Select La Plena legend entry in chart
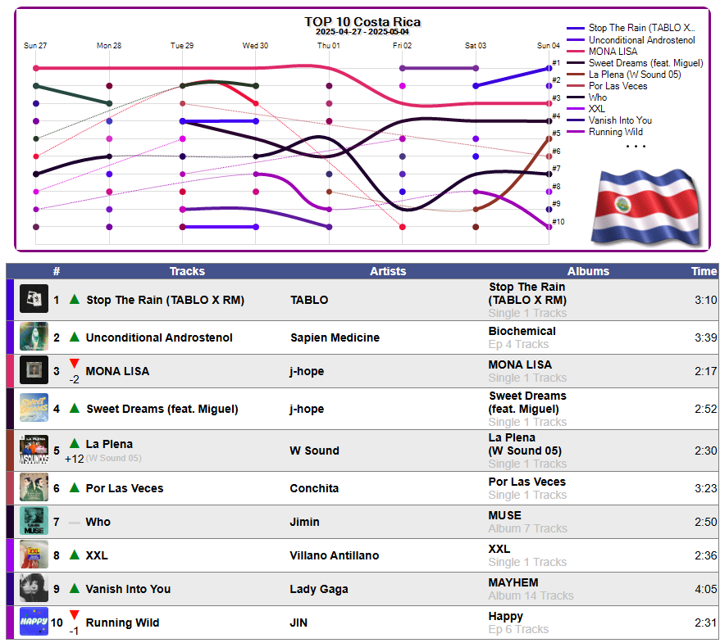The width and height of the screenshot is (720, 643). tap(623, 75)
